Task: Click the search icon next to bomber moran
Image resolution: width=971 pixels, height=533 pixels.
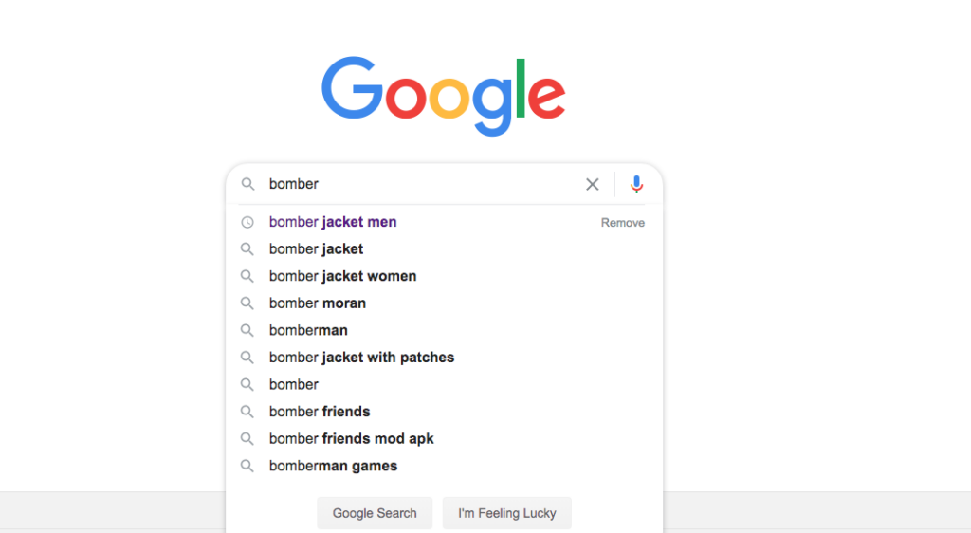Action: pyautogui.click(x=247, y=303)
